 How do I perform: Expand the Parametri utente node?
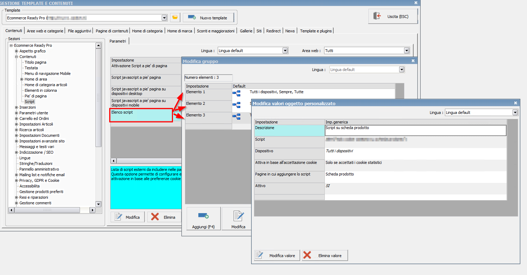coord(17,113)
